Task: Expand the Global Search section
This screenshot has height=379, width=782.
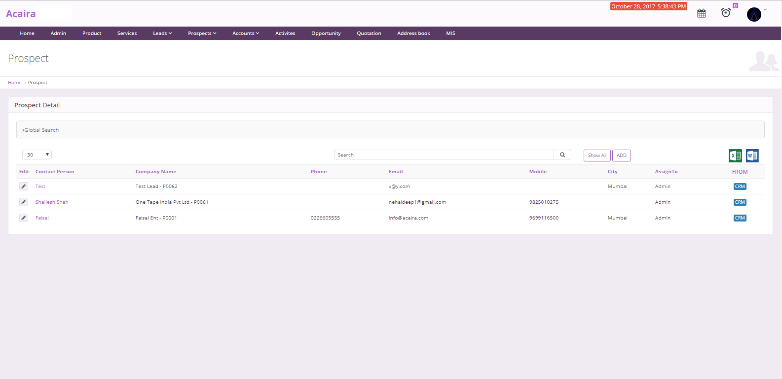Action: pyautogui.click(x=41, y=130)
